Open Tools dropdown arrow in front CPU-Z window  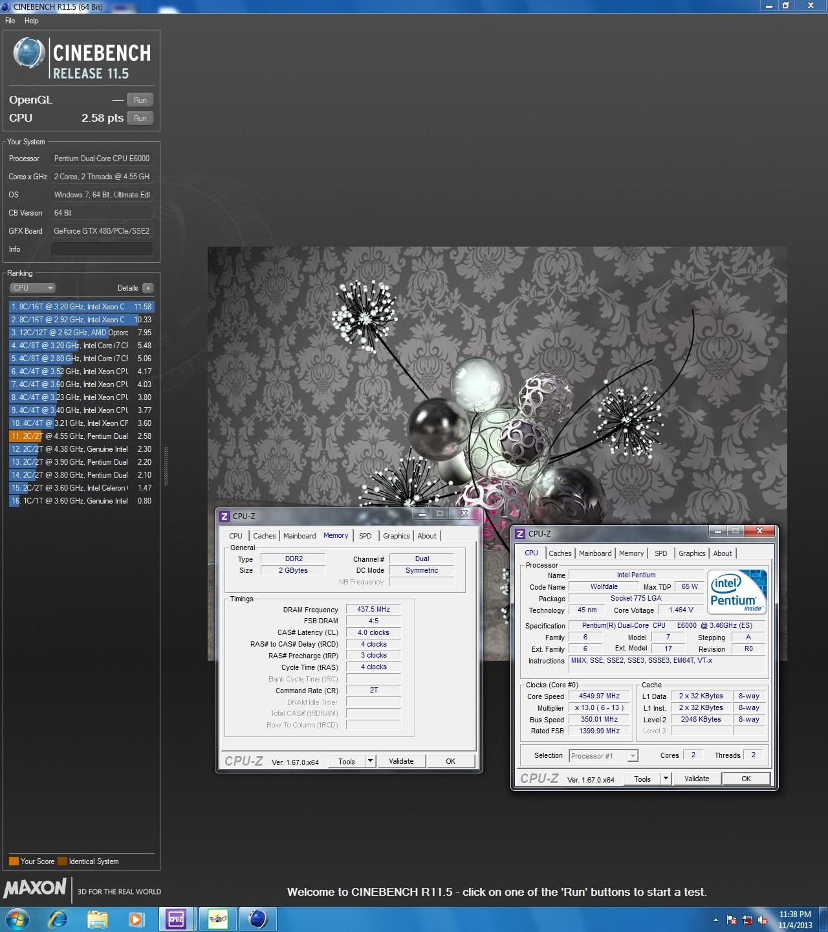(666, 779)
